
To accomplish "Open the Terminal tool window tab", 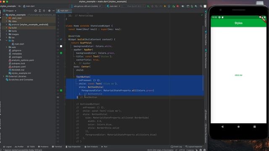I will coord(57,147).
